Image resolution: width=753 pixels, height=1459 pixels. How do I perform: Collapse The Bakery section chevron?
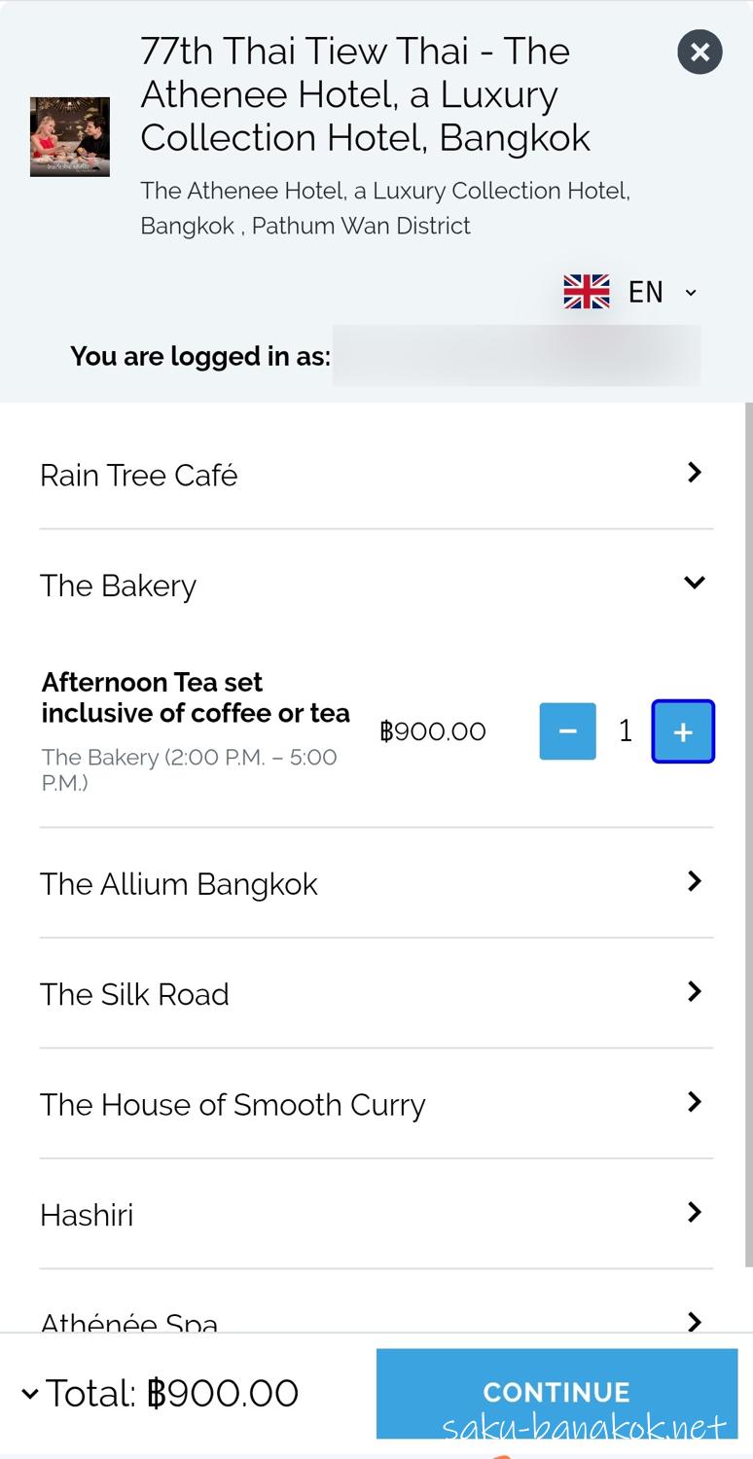[x=694, y=583]
